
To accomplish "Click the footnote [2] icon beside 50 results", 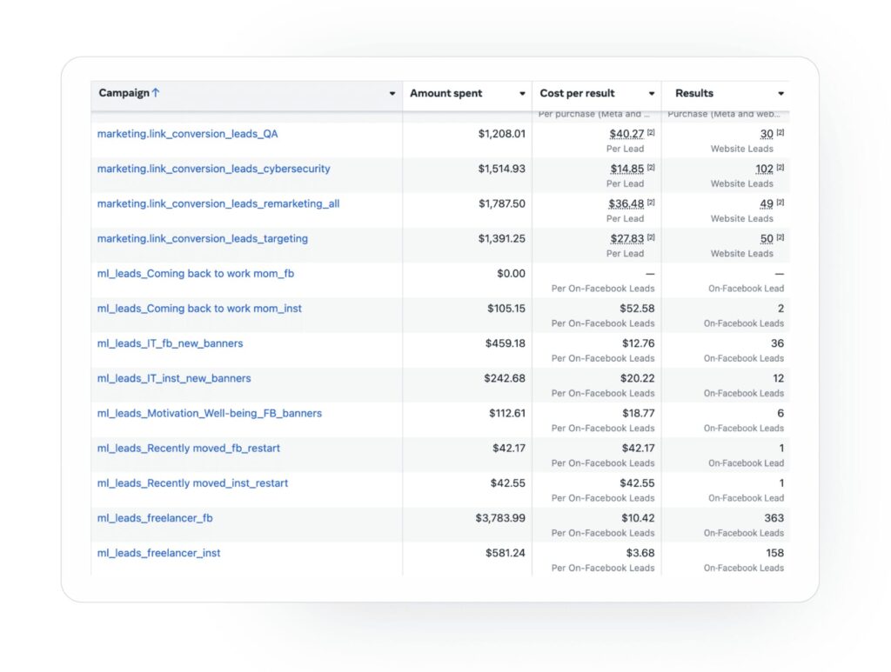I will pyautogui.click(x=780, y=237).
